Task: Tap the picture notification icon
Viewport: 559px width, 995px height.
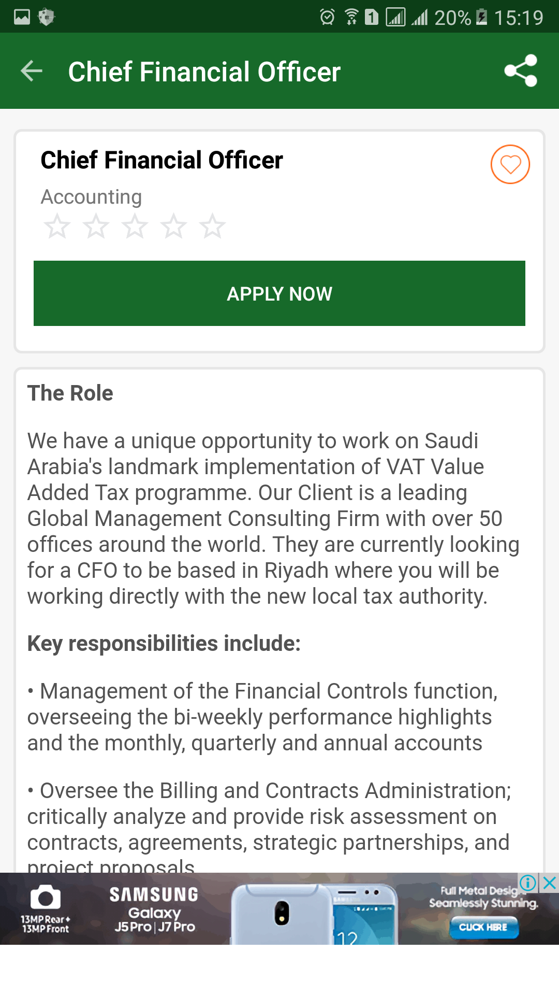Action: [22, 17]
